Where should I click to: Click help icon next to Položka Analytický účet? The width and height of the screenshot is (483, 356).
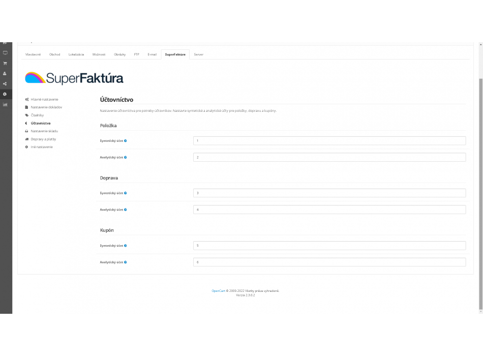[126, 158]
